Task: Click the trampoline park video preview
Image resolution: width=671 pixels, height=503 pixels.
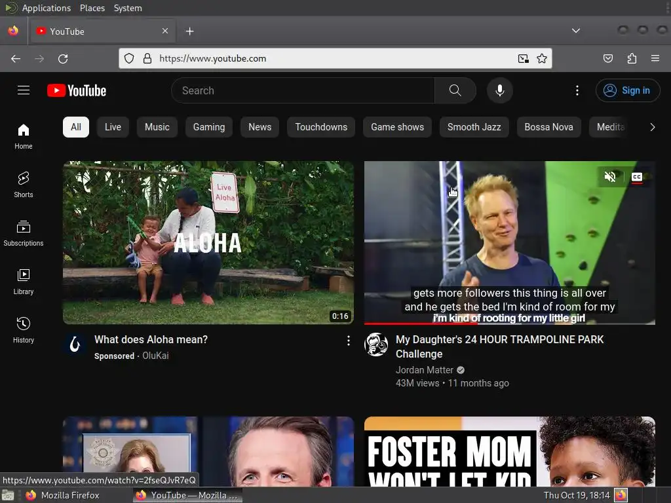Action: 509,242
